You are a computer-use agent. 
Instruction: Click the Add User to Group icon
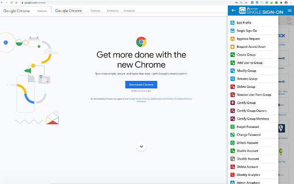[x=232, y=63]
